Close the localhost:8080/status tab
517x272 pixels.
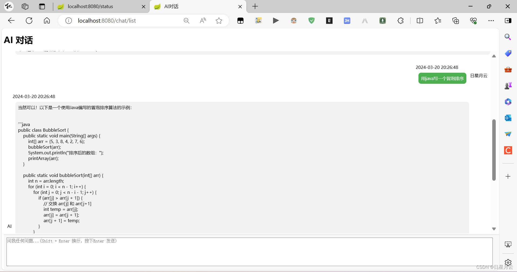click(x=144, y=7)
